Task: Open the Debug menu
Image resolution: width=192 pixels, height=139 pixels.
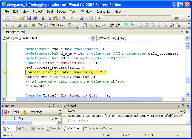Action: click(x=61, y=12)
